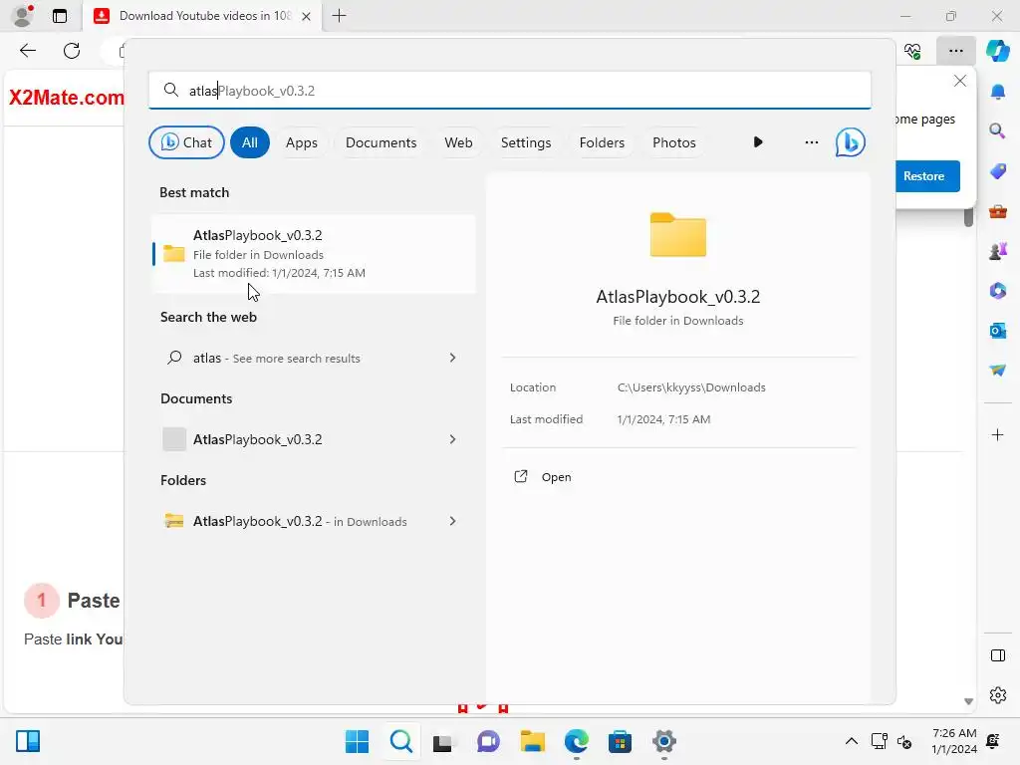Open Task View from the taskbar
1020x765 pixels.
tap(443, 742)
